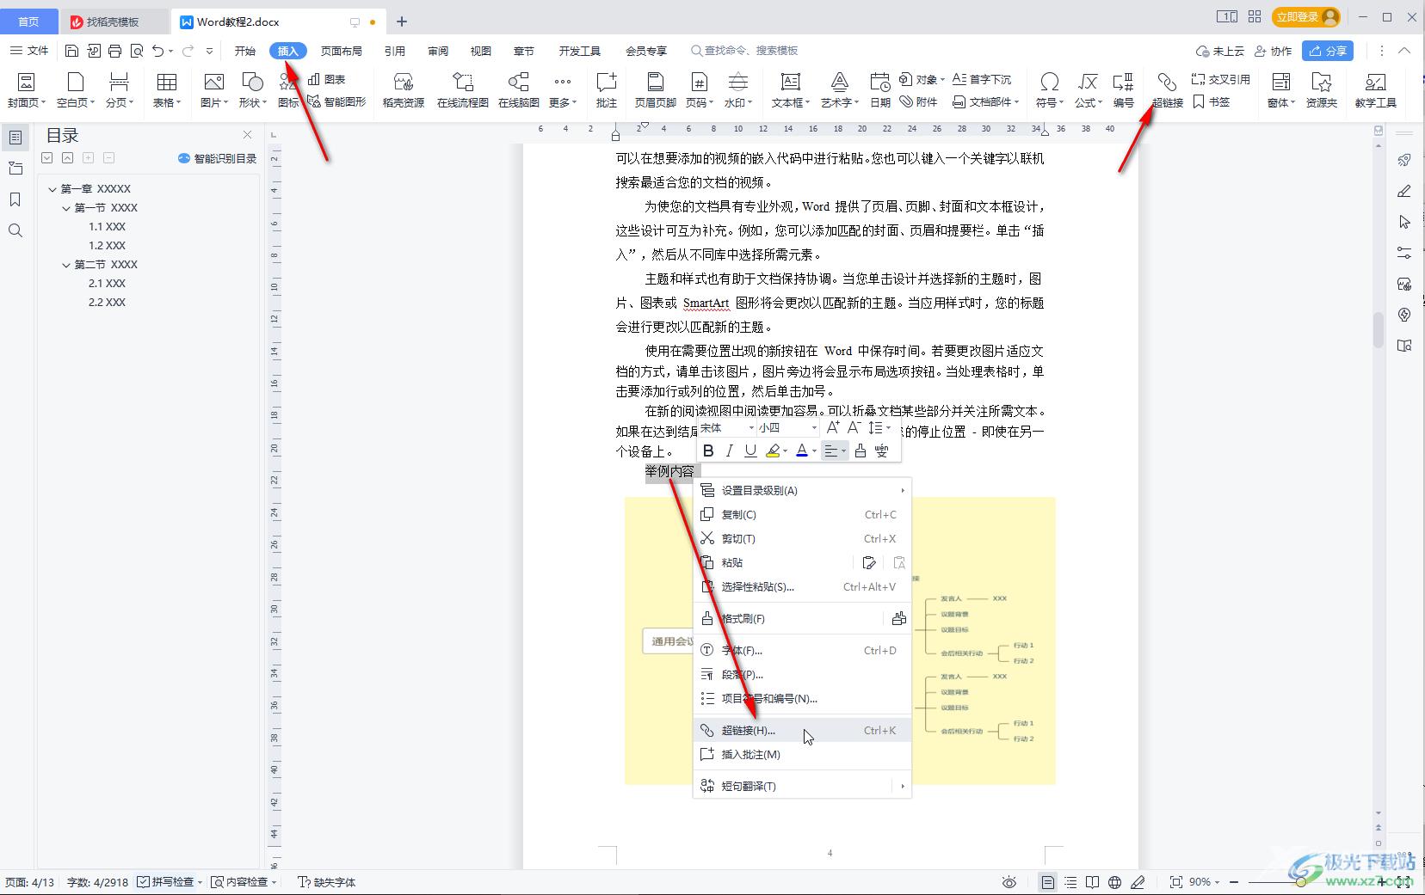Click the 智能图形 smart graphic button
Image resolution: width=1425 pixels, height=895 pixels.
tap(337, 101)
